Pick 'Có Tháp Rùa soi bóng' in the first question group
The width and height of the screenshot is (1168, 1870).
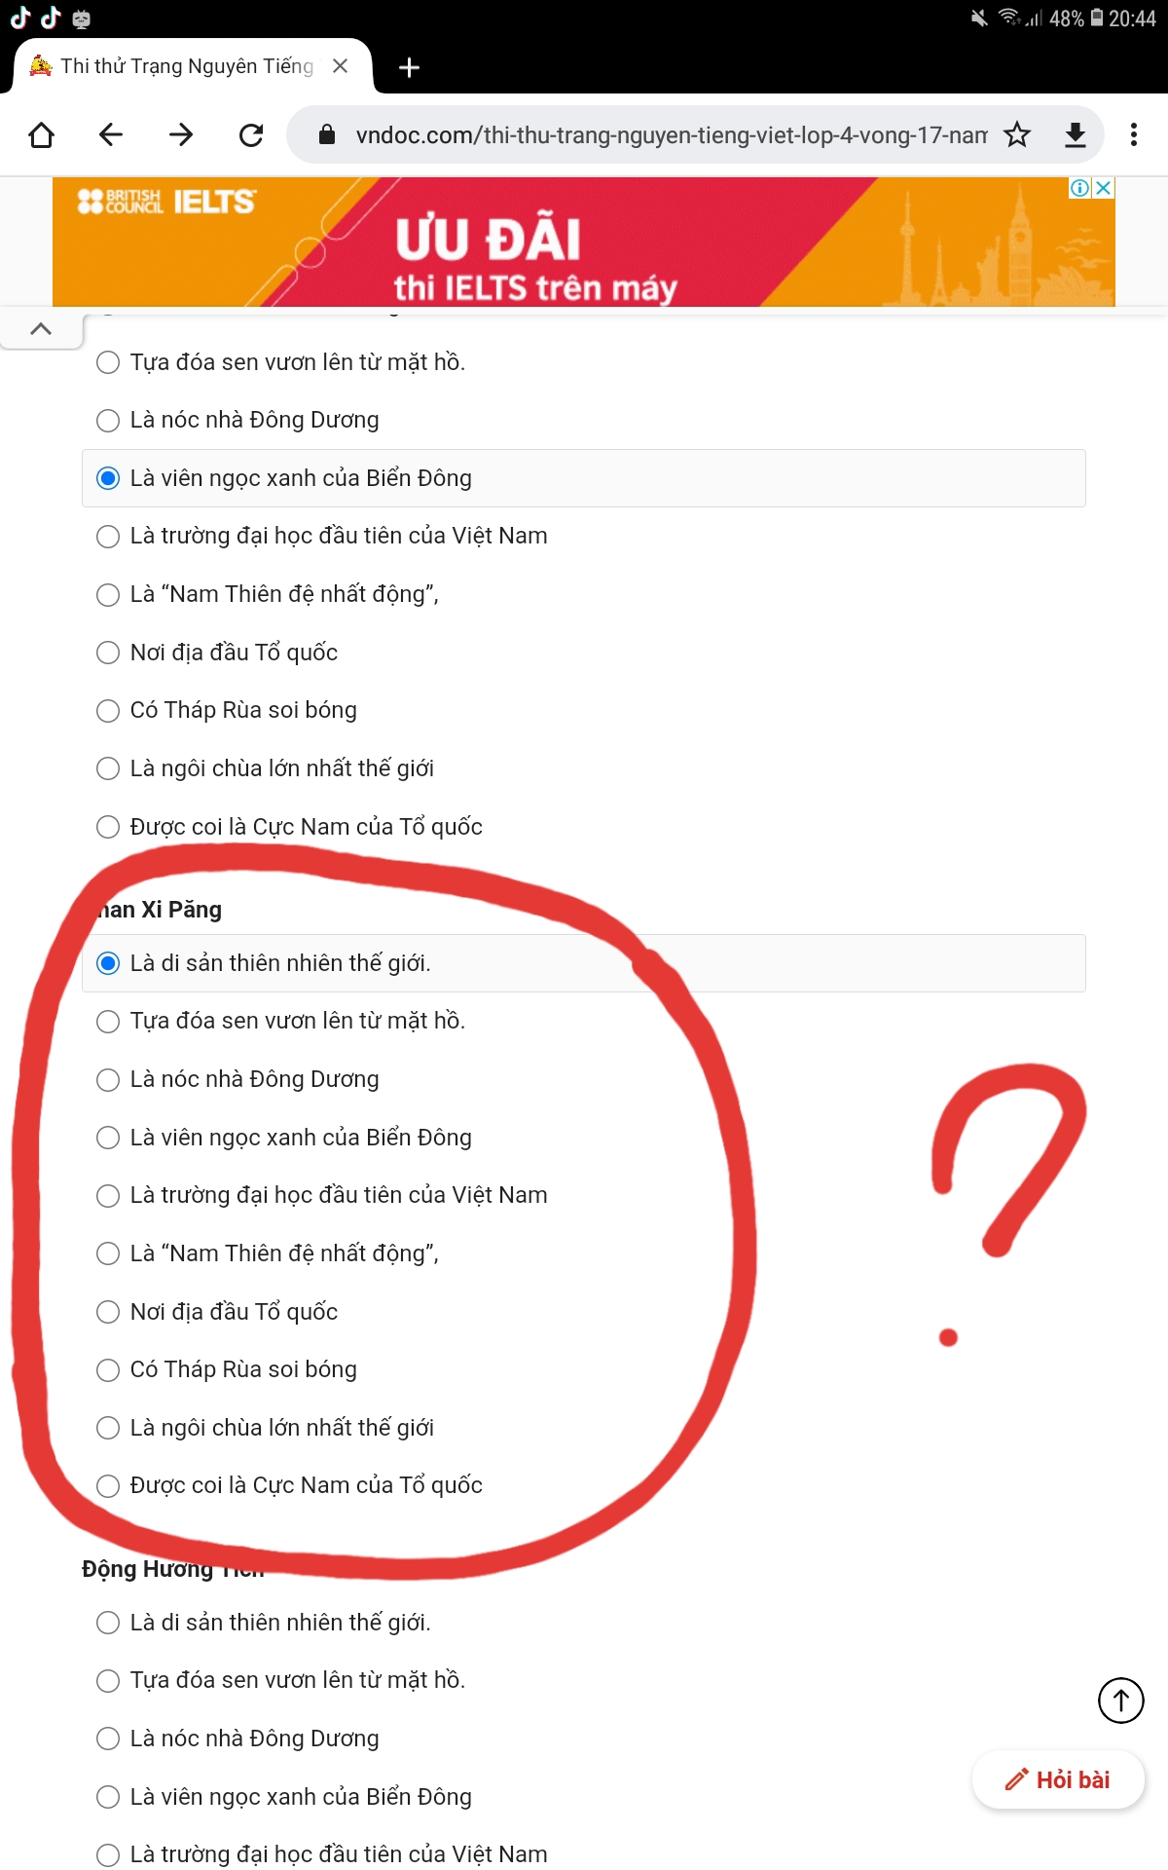point(108,710)
